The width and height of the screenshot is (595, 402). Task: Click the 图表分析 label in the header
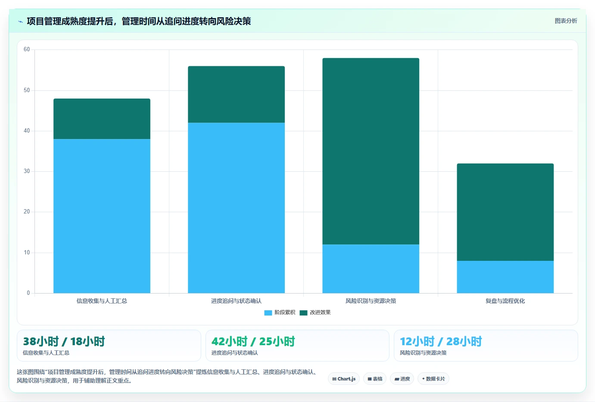(x=566, y=21)
